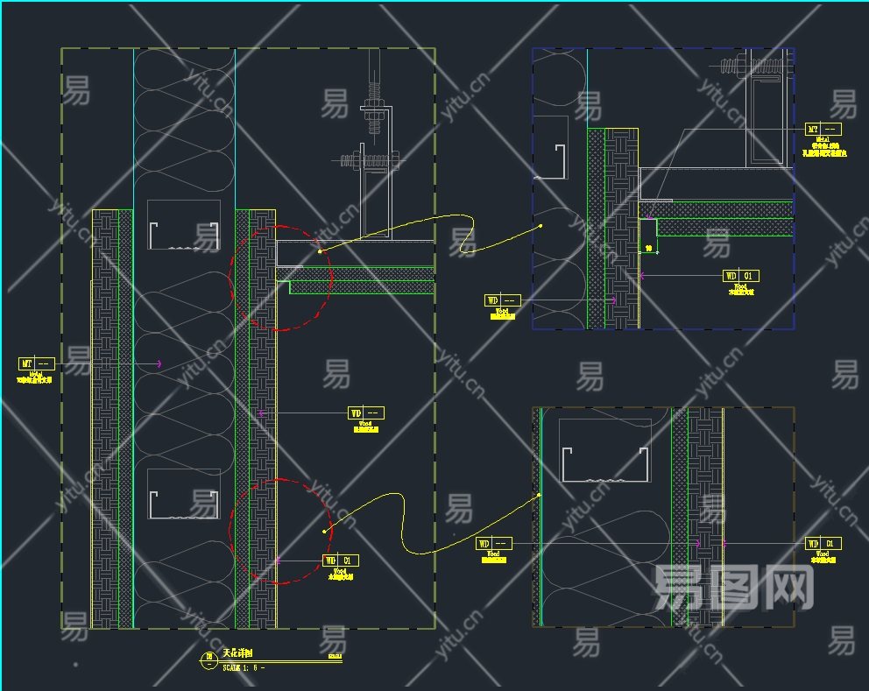The image size is (869, 691).
Task: Pick the MT -- tag right of upper detail
Action: point(823,129)
